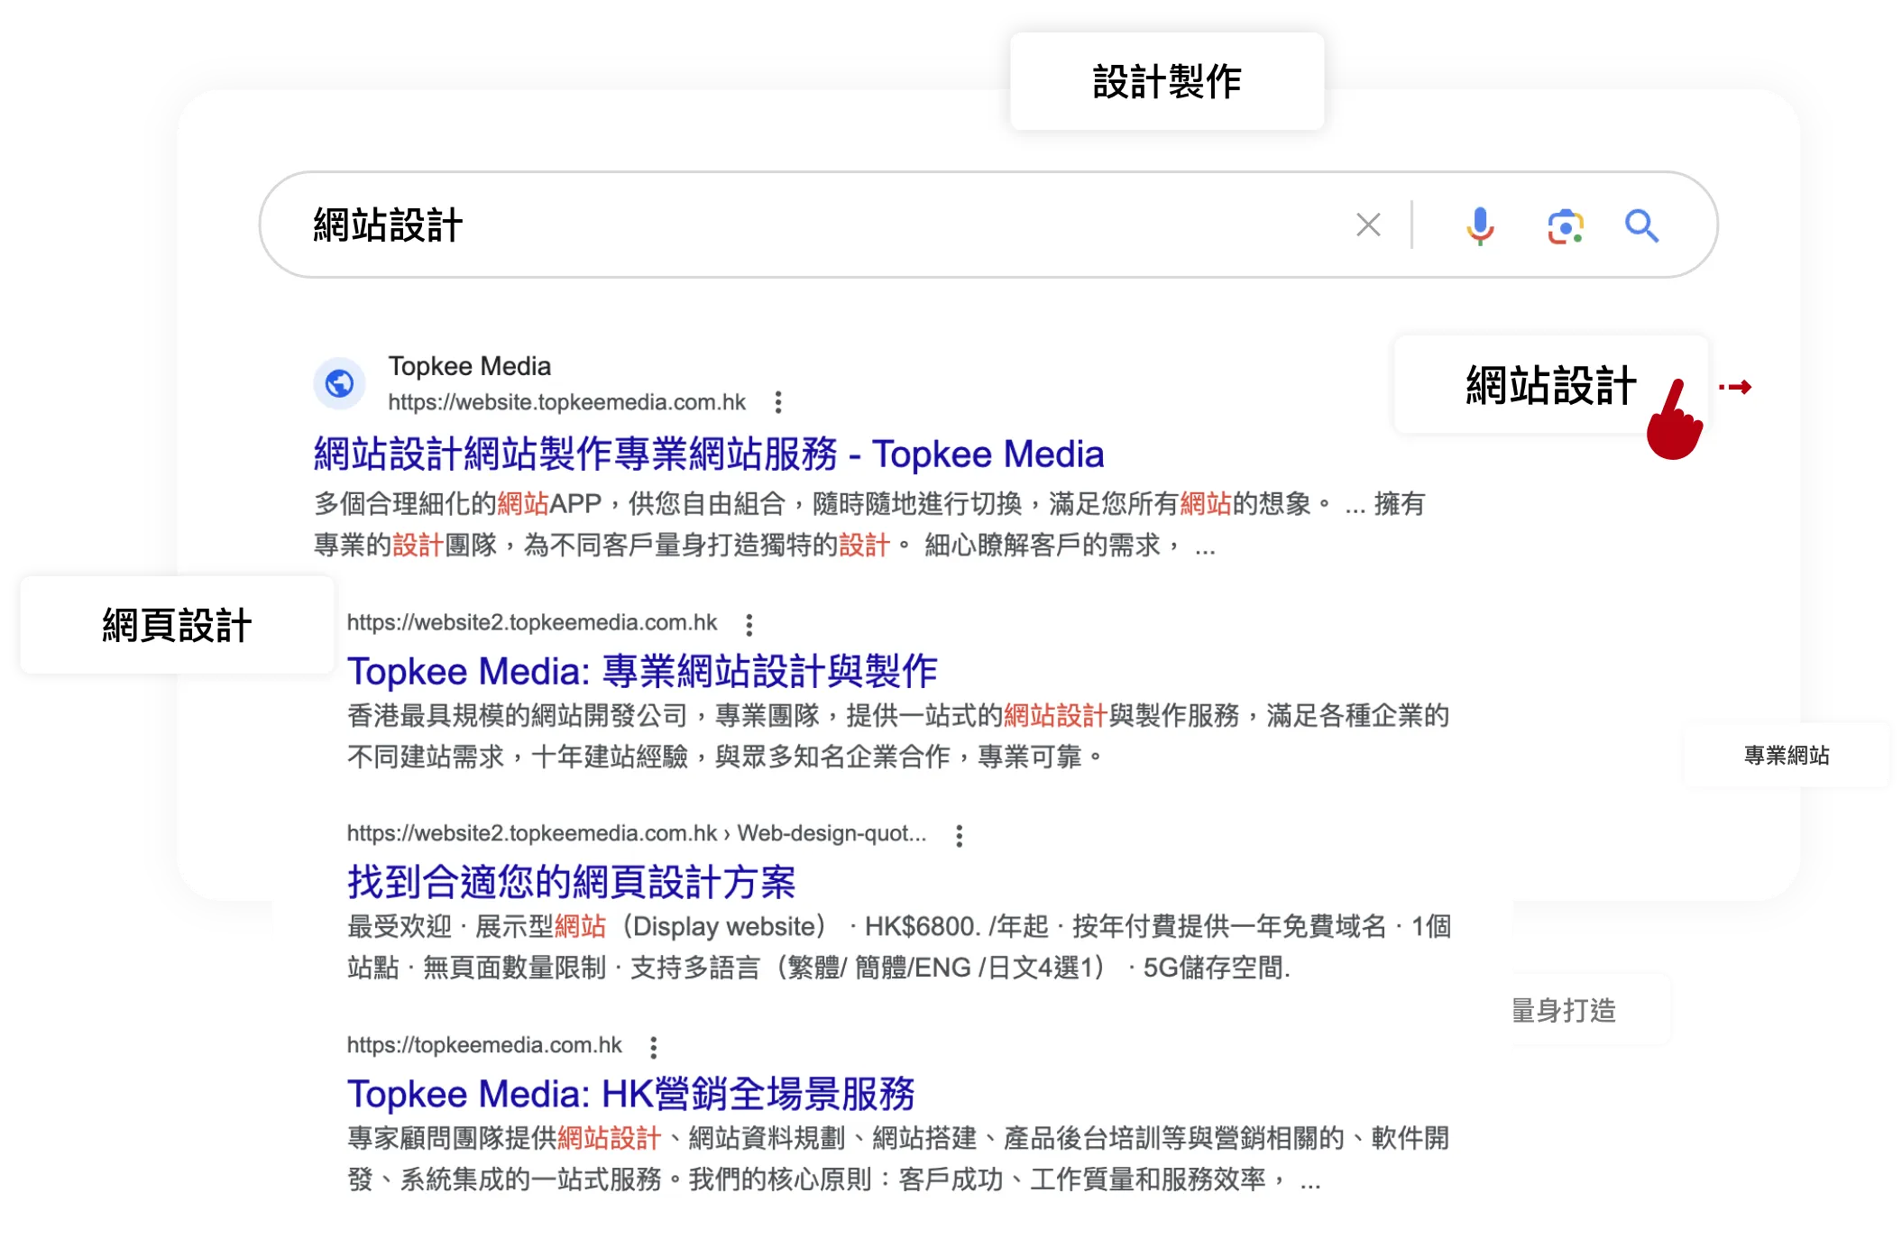
Task: Open the three-dot menu on the Web-design-quot result
Action: point(958,836)
